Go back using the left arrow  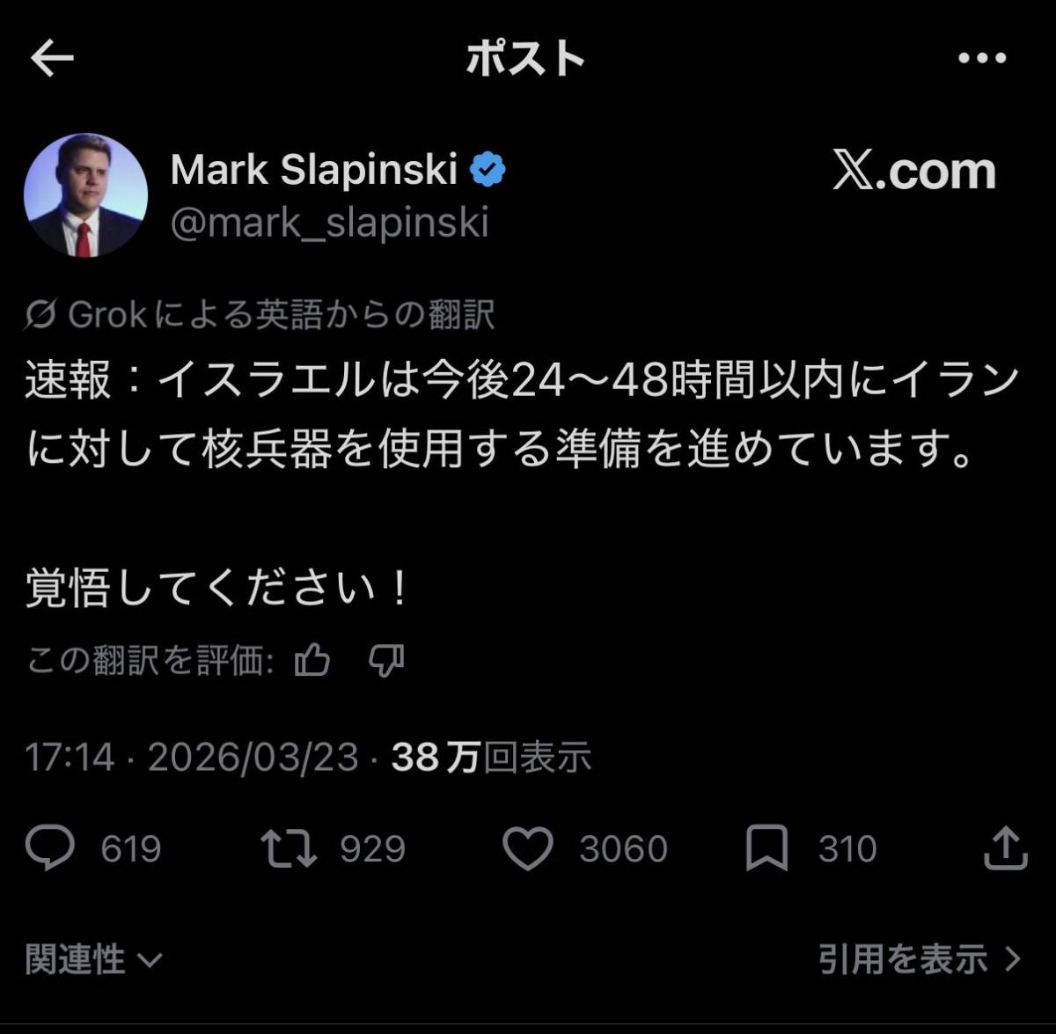click(x=52, y=59)
